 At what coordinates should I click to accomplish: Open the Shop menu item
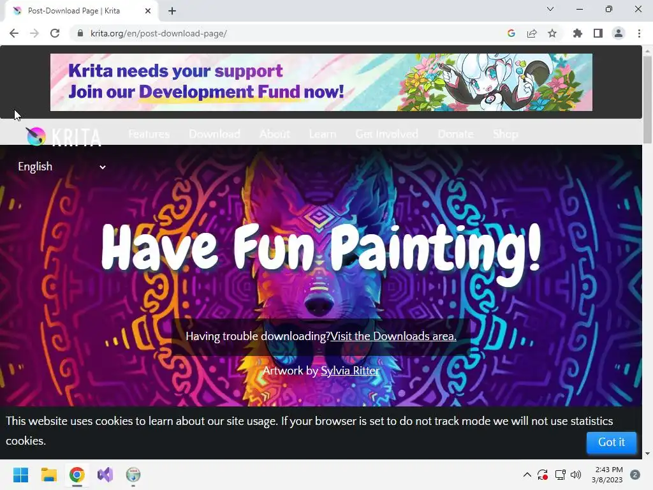[506, 134]
